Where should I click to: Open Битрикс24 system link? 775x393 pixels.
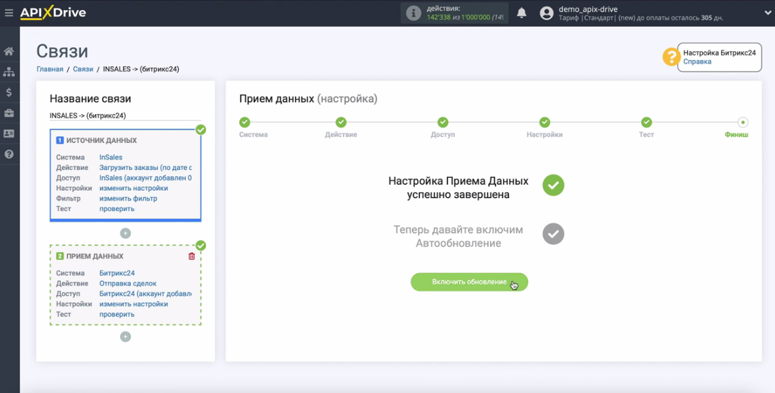tap(117, 273)
